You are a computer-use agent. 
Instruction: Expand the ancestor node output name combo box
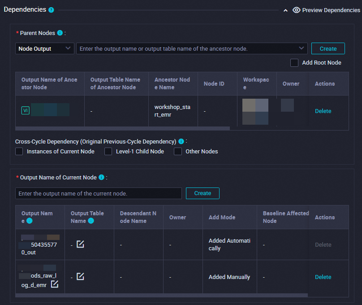point(301,48)
